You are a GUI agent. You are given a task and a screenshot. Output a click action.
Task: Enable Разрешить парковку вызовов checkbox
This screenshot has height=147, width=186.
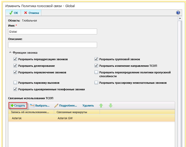[15, 82]
